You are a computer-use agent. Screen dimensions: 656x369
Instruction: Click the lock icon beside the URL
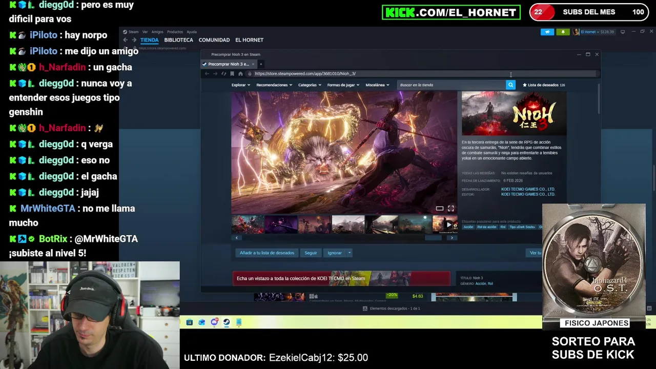tap(250, 74)
